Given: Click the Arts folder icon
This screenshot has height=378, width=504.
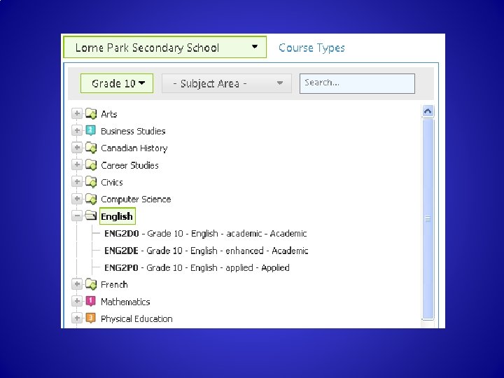Looking at the screenshot, I should click(x=91, y=114).
